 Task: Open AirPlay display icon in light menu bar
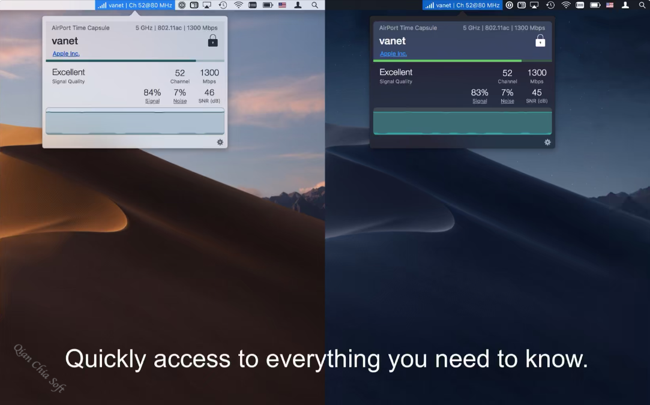pos(207,5)
